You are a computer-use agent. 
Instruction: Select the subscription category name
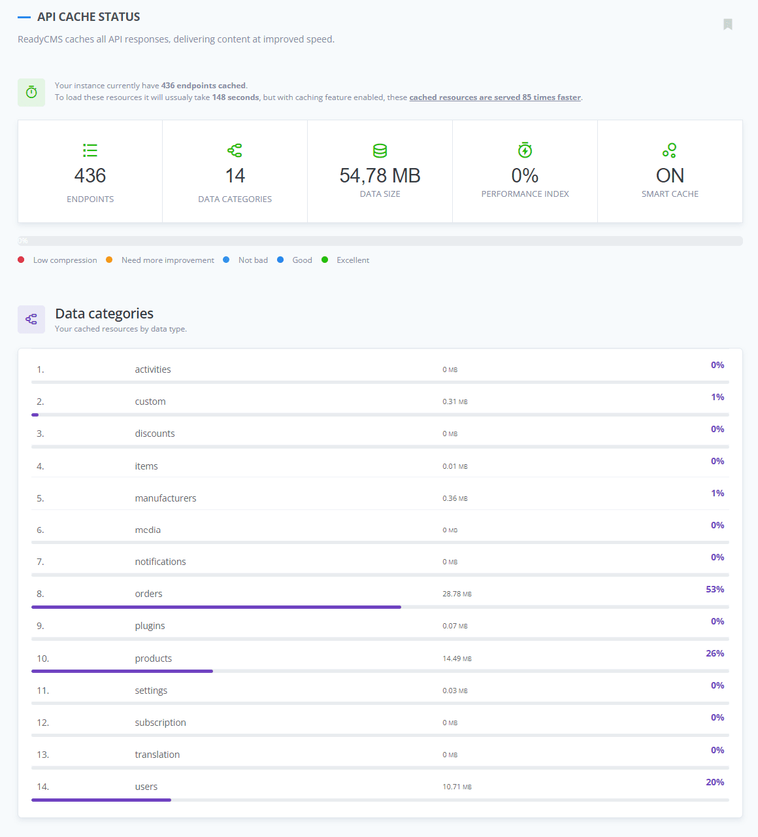coord(160,723)
